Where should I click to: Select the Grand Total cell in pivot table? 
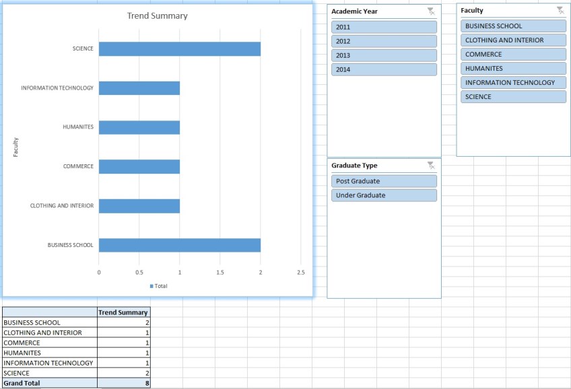click(x=49, y=383)
